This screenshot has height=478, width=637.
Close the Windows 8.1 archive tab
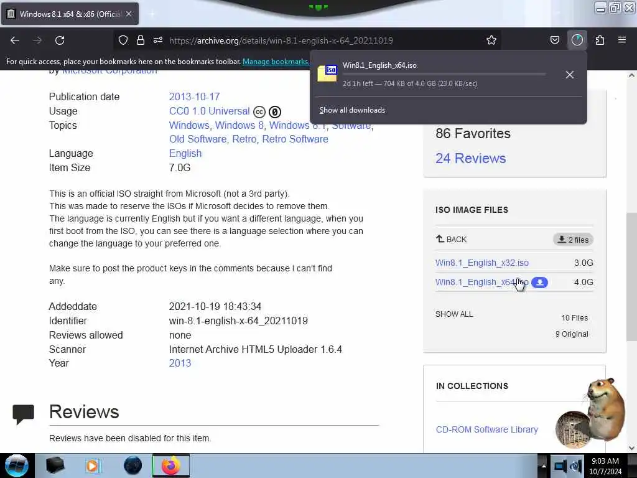click(129, 14)
